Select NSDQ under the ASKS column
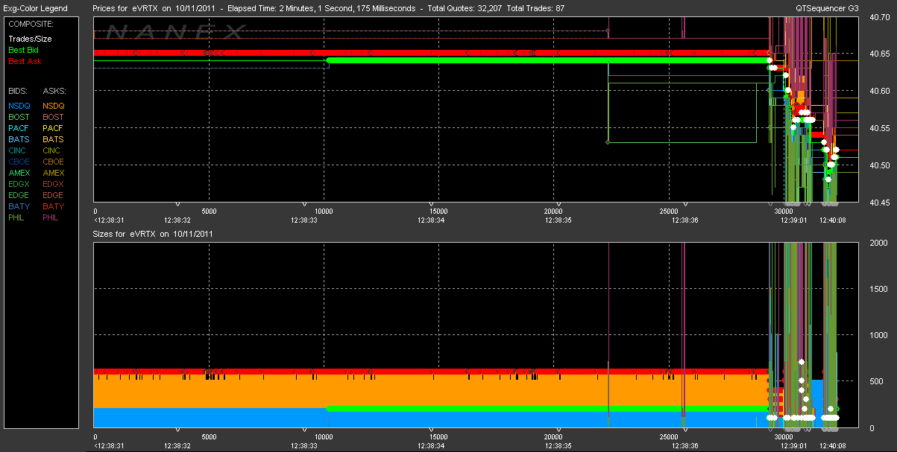 (x=54, y=106)
